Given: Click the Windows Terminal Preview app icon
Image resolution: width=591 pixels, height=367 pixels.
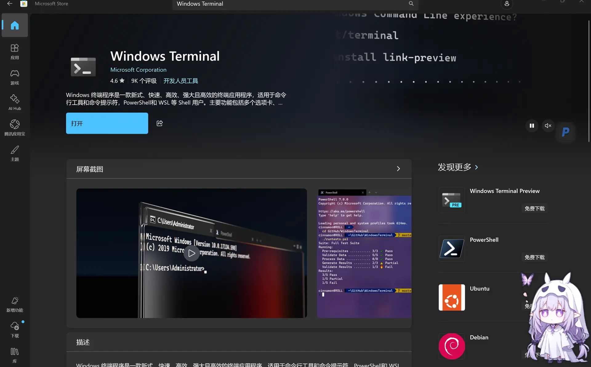Looking at the screenshot, I should pyautogui.click(x=452, y=200).
